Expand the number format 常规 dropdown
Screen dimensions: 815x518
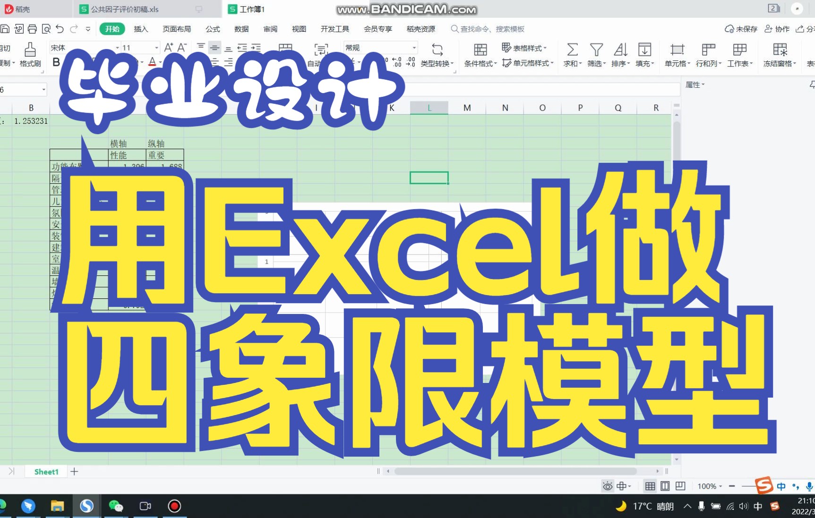click(414, 48)
